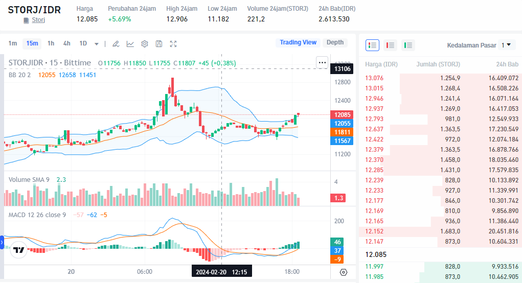This screenshot has height=283, width=522.
Task: Select the 15m timeframe
Action: click(32, 43)
